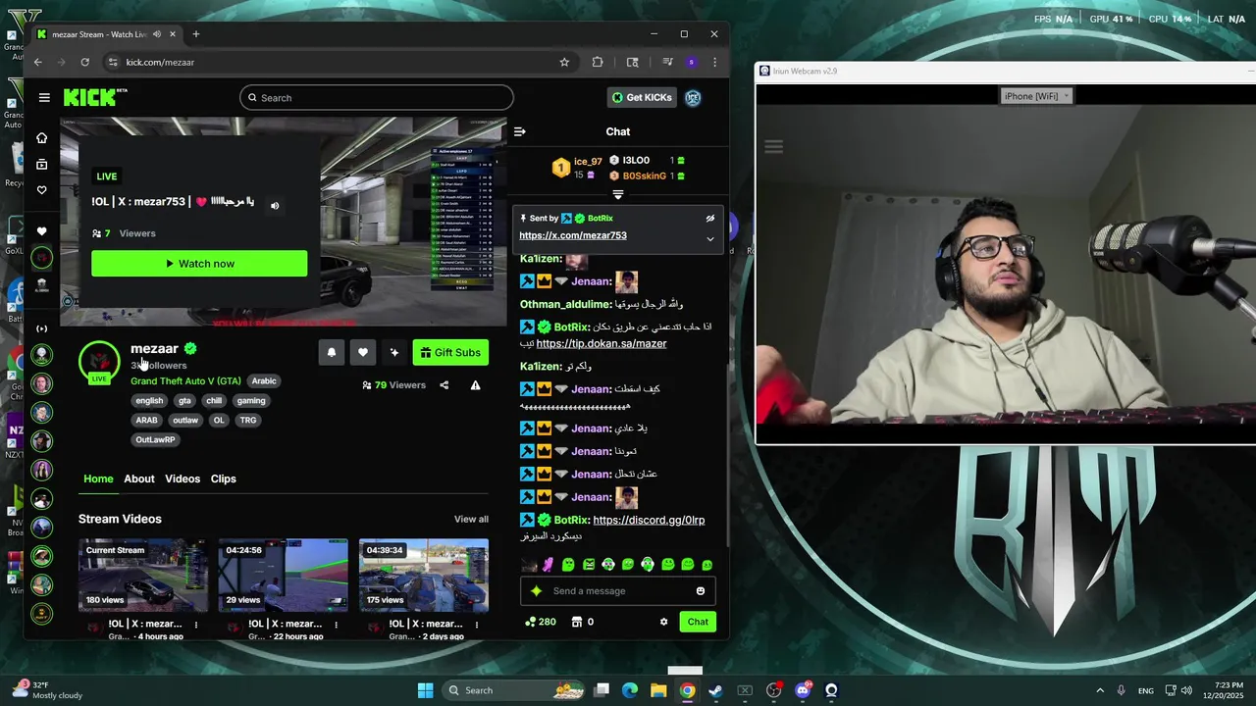The width and height of the screenshot is (1256, 706).
Task: Click the Gift Subs button
Action: point(450,352)
